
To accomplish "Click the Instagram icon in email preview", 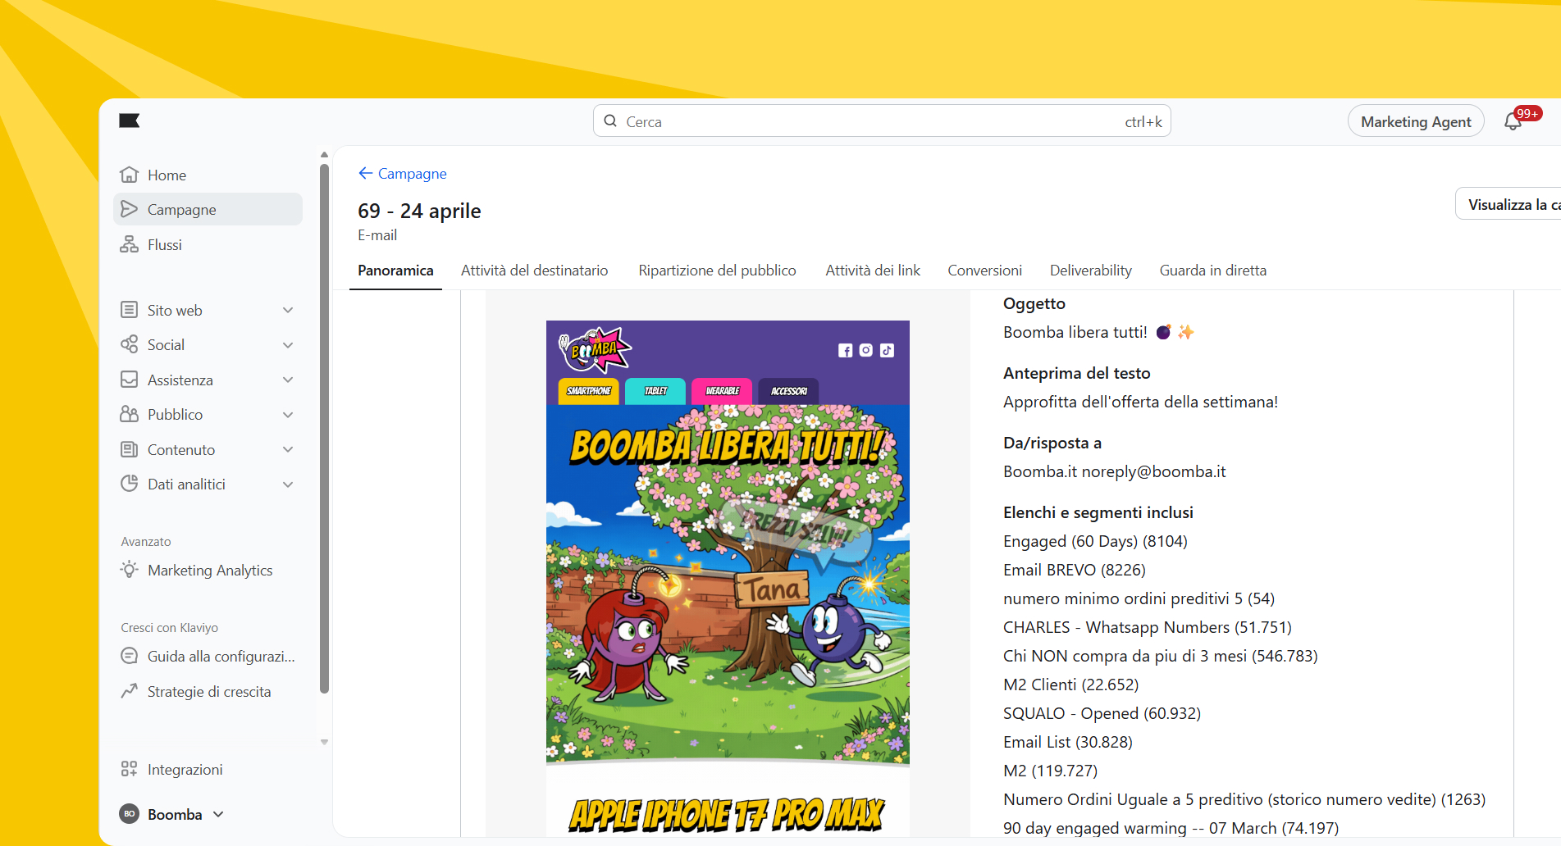I will pyautogui.click(x=866, y=351).
